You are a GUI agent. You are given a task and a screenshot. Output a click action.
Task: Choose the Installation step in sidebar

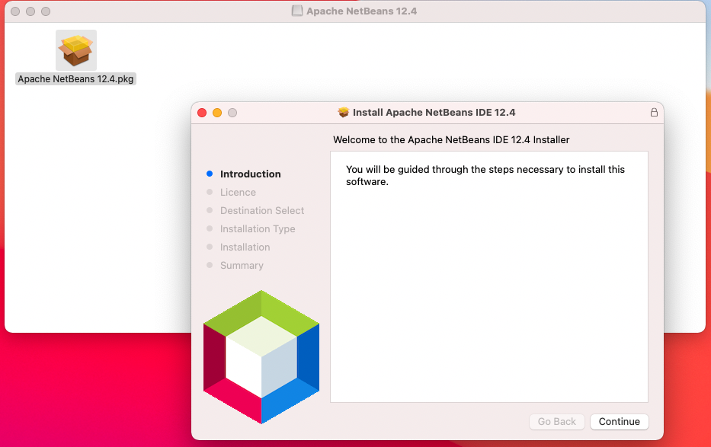coord(245,247)
